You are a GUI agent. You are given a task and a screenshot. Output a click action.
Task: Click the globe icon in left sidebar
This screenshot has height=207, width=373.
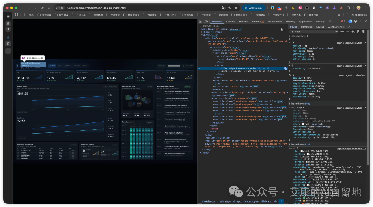(x=8, y=43)
